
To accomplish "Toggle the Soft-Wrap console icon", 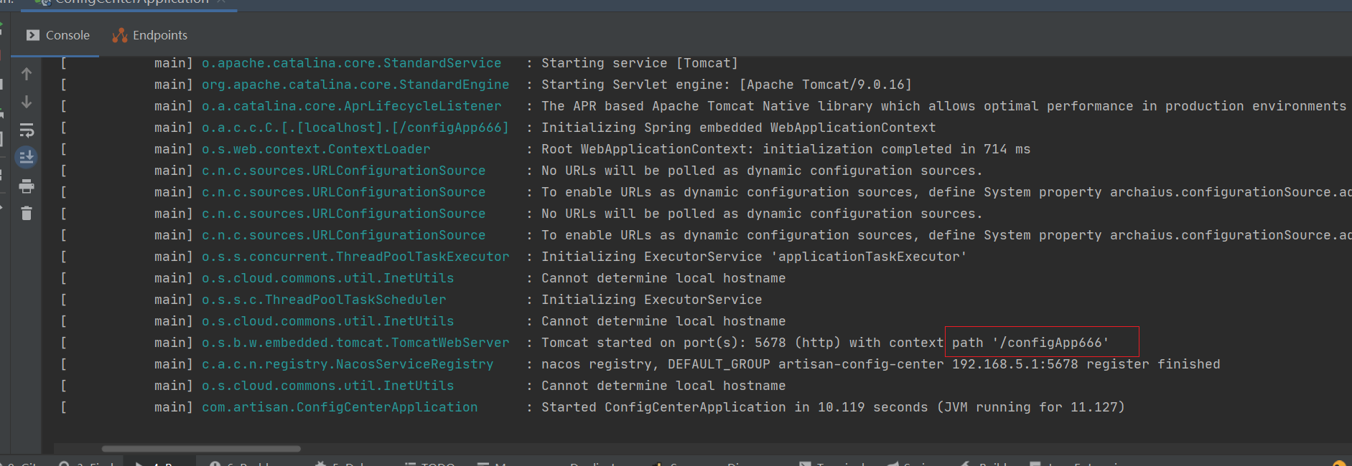I will pyautogui.click(x=27, y=130).
